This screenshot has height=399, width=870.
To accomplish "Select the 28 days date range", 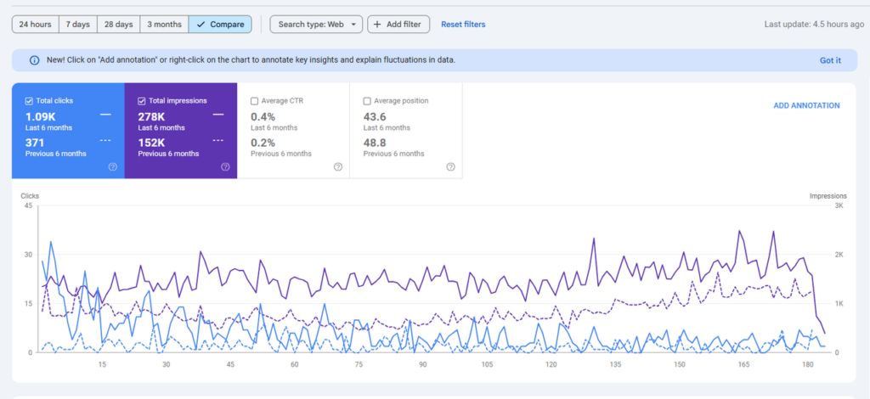I will [x=119, y=25].
